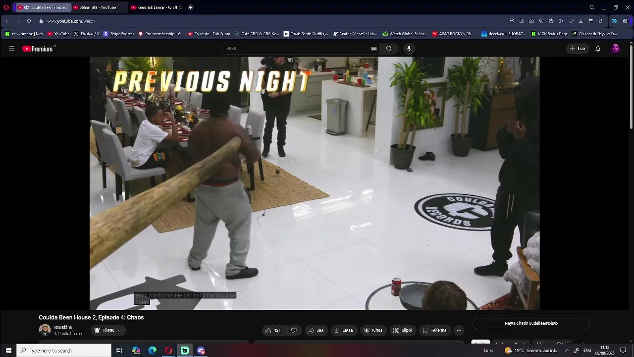Screen dimensions: 634x357
Task: Open the Opera wallet heart icon
Action: click(x=571, y=21)
